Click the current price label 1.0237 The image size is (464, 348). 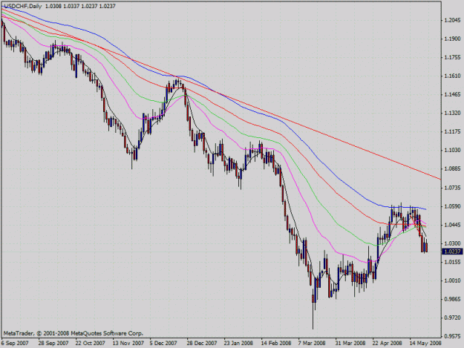click(452, 252)
